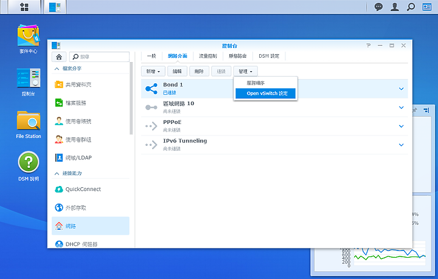This screenshot has height=279, width=438.
Task: Select the IPv6 Tunneling row label
Action: pyautogui.click(x=185, y=141)
